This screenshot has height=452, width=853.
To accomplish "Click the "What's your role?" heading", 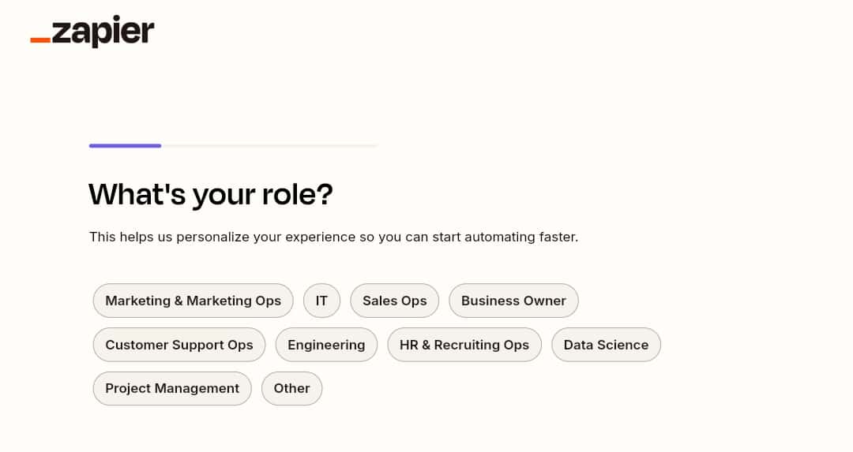I will point(211,195).
